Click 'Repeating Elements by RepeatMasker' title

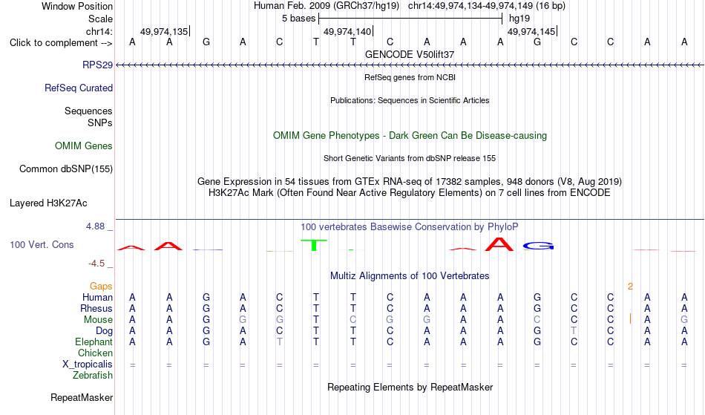pyautogui.click(x=410, y=388)
